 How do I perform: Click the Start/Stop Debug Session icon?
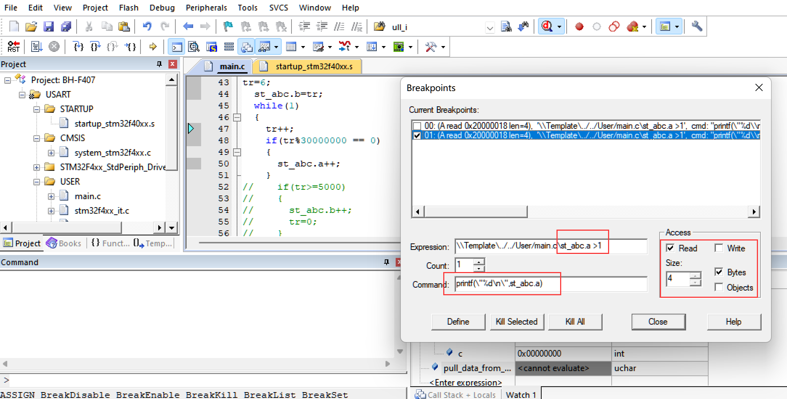pos(547,26)
